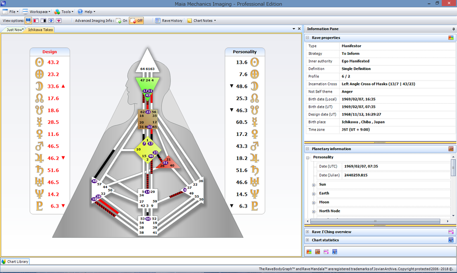Click the yellow G center diamond
Screen dimensions: 457x273
[x=147, y=150]
